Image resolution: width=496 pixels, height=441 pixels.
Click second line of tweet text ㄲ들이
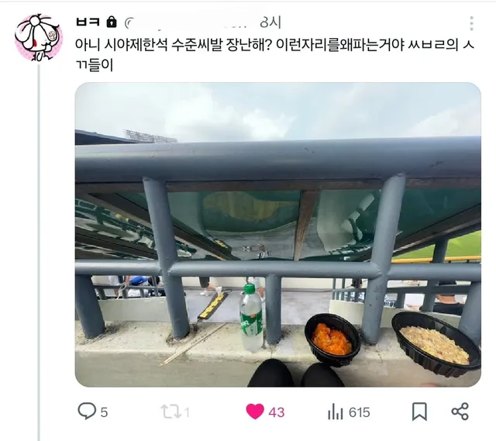point(95,65)
